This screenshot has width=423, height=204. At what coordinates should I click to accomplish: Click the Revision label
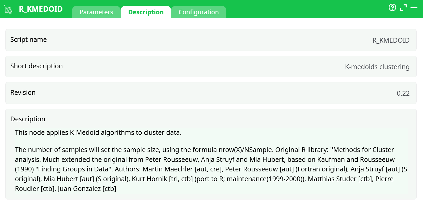(23, 93)
